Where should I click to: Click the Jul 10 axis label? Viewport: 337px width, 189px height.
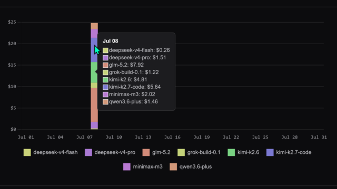click(x=114, y=137)
